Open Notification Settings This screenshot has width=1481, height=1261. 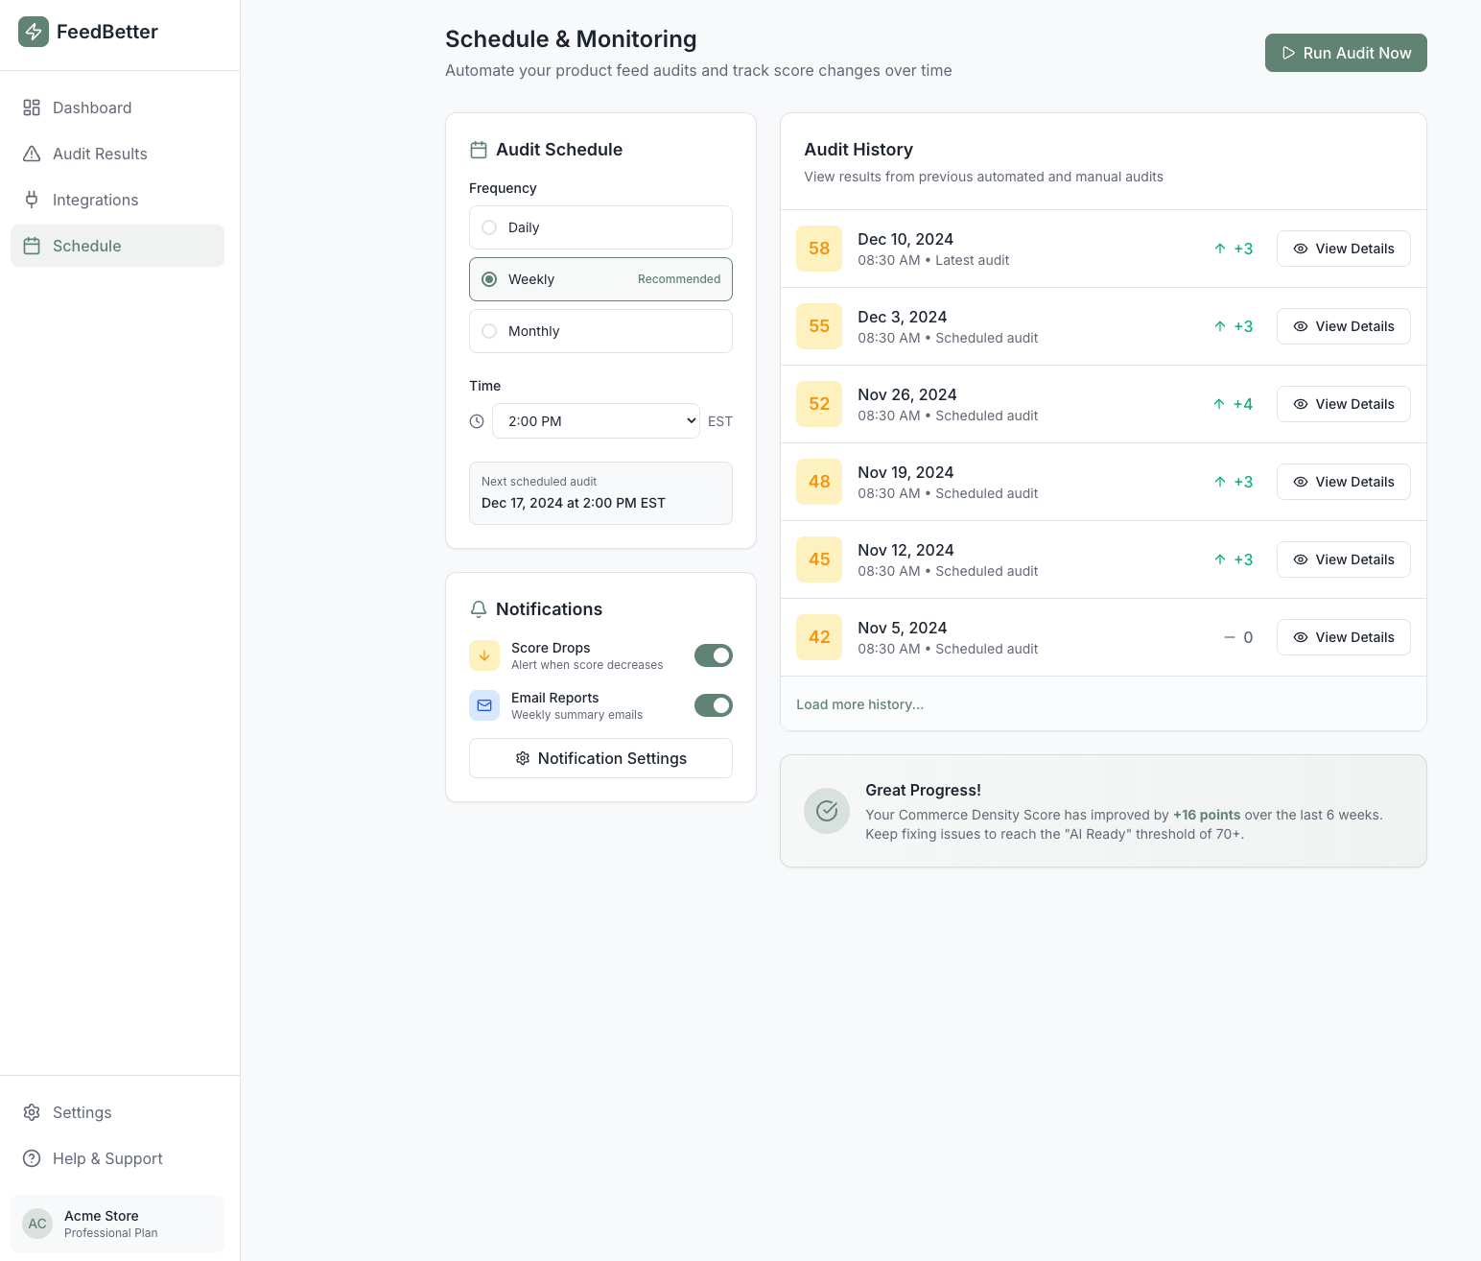(600, 758)
